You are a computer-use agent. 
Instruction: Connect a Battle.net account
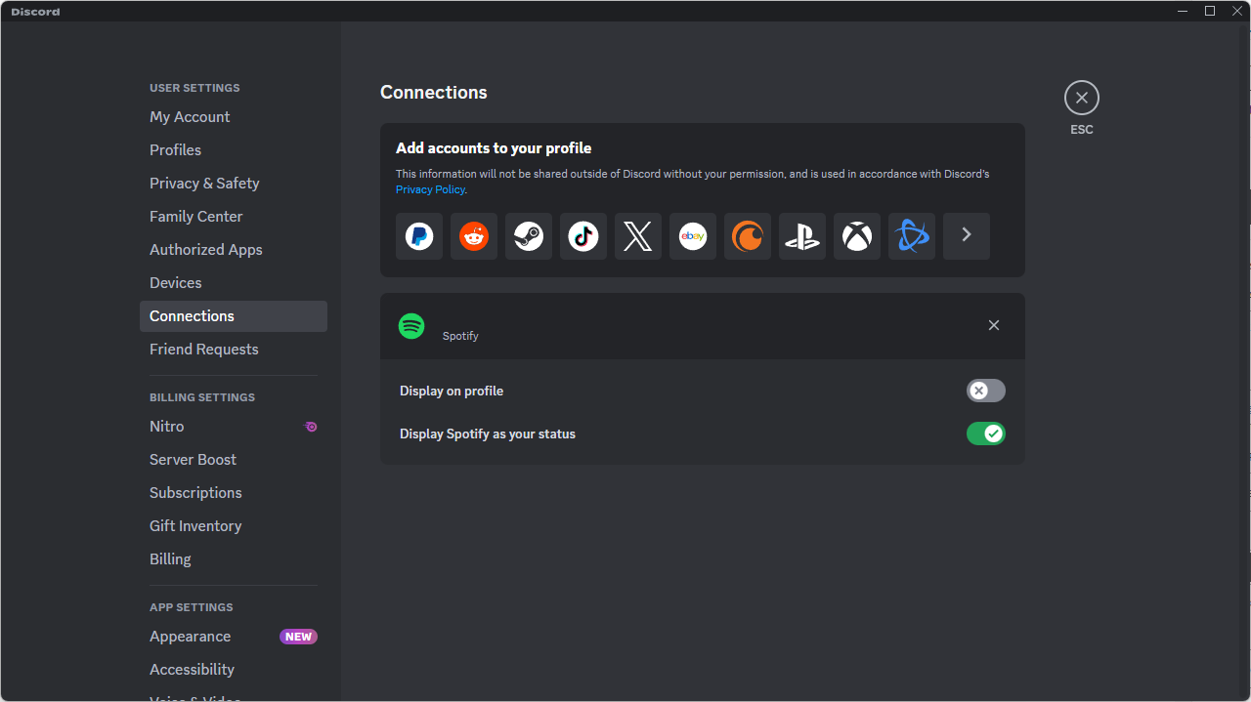pyautogui.click(x=912, y=236)
